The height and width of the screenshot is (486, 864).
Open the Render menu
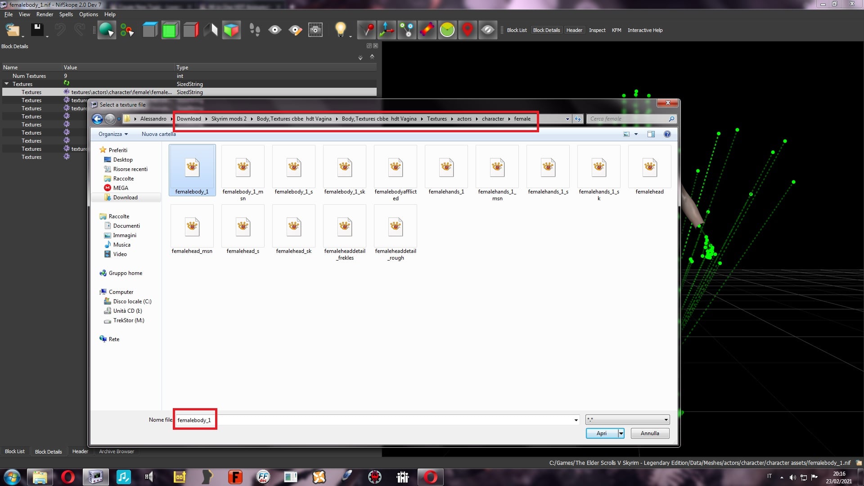point(45,14)
